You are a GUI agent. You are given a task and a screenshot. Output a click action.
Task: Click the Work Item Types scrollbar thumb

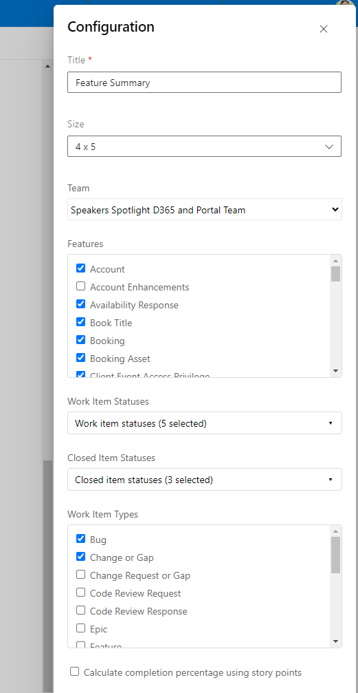pos(335,555)
